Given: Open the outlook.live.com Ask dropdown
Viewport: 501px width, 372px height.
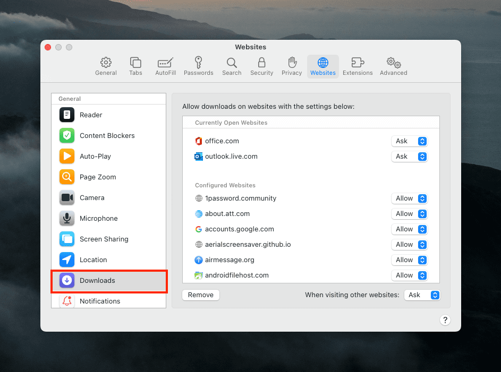Looking at the screenshot, I should pyautogui.click(x=409, y=157).
